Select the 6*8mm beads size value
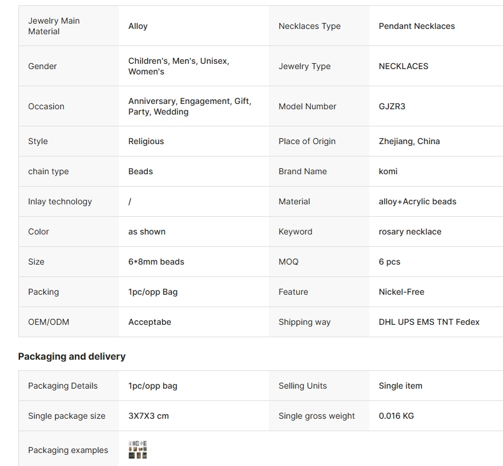 [156, 262]
